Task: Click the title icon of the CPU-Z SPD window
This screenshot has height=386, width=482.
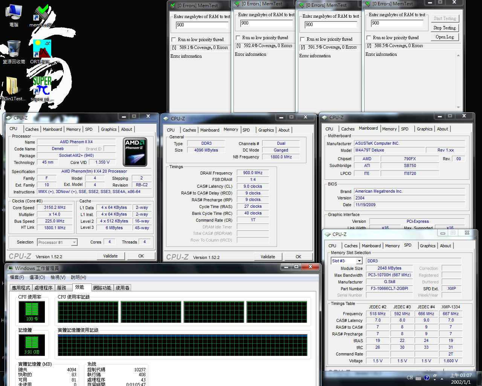Action: coord(328,234)
